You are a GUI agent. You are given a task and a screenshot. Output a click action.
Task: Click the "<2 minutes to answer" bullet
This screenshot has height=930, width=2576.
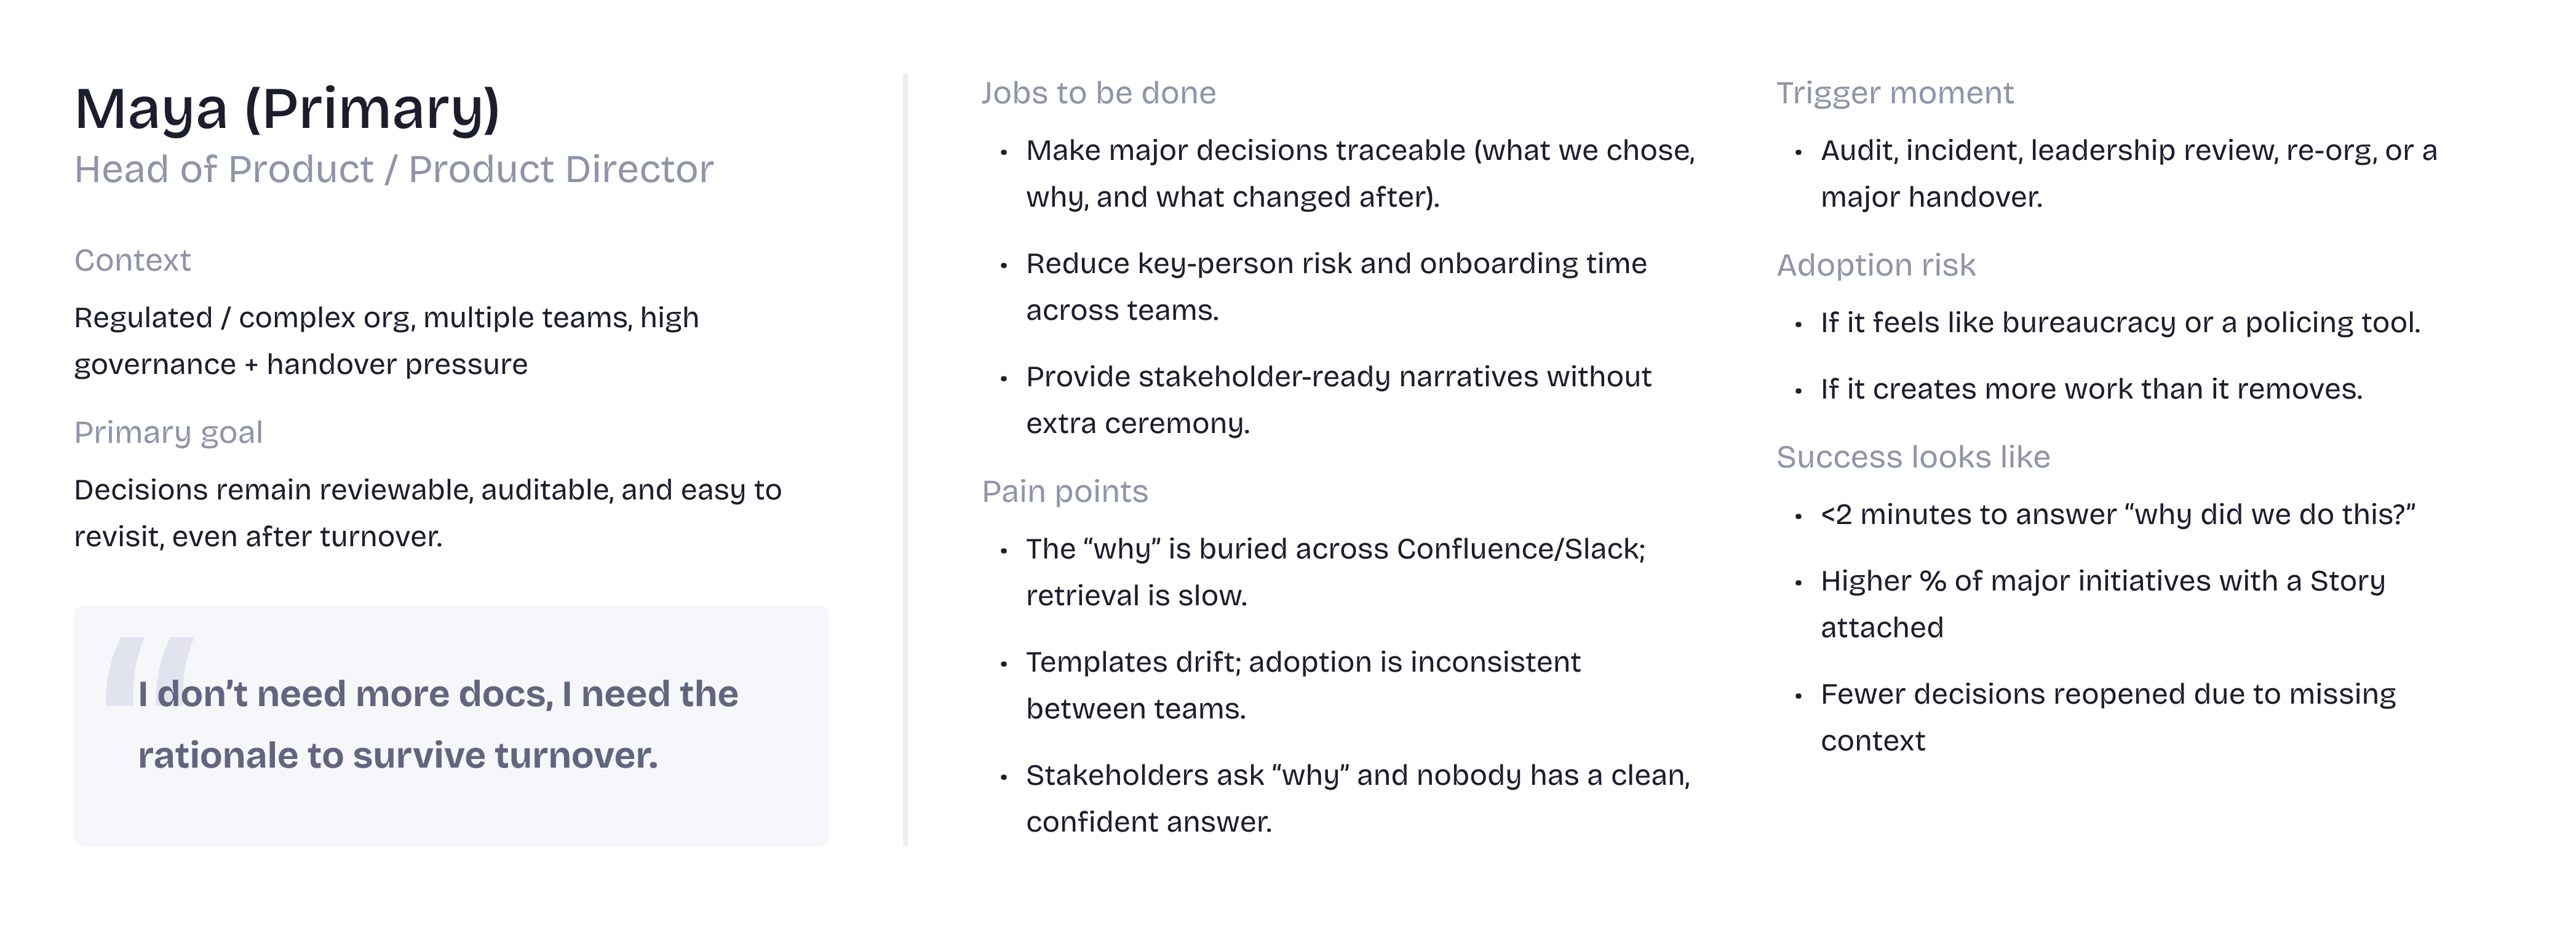(2117, 514)
